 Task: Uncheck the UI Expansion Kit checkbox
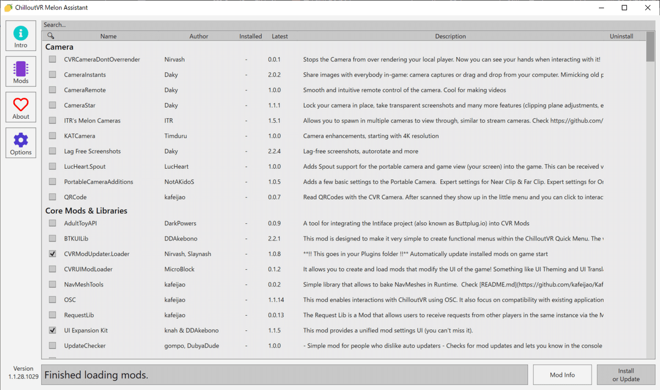(x=52, y=331)
